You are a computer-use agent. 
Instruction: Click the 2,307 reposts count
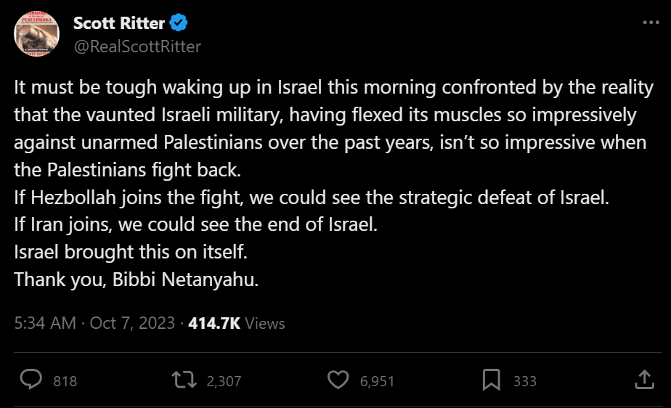pyautogui.click(x=224, y=380)
